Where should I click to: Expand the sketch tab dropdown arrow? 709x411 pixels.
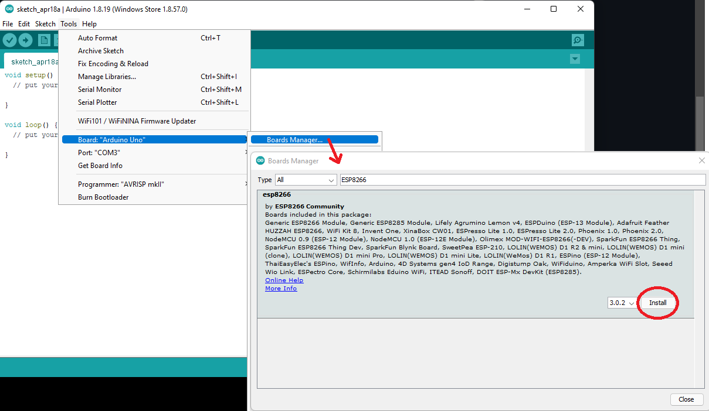(x=575, y=59)
